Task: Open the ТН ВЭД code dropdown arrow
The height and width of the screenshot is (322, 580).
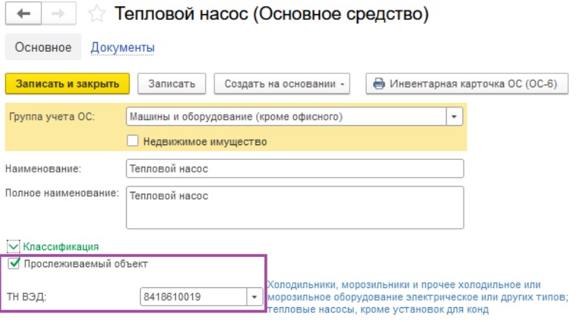Action: pos(255,297)
